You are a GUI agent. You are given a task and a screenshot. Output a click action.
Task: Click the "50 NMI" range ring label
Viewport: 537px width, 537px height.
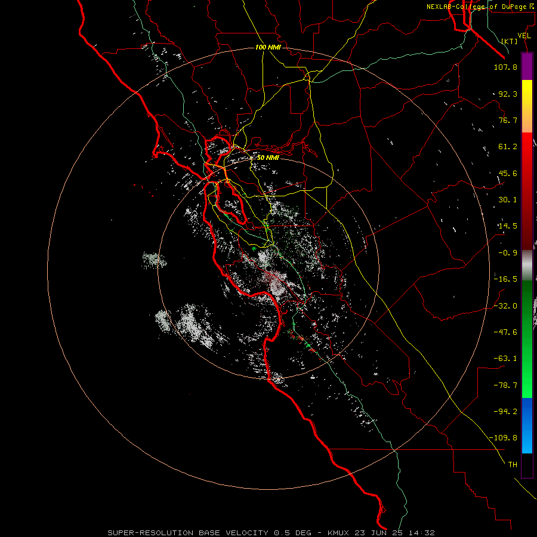point(268,158)
